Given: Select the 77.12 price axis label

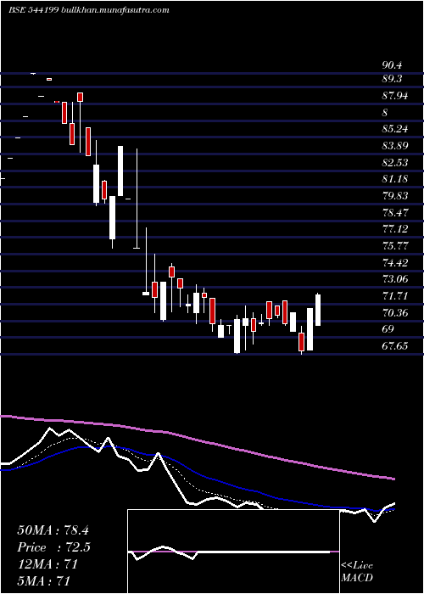Looking at the screenshot, I should (395, 229).
